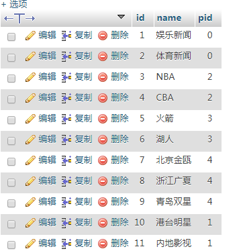Click the copy icon in 浙江广夏 row
Viewport: 243px width, 251px height.
point(66,181)
